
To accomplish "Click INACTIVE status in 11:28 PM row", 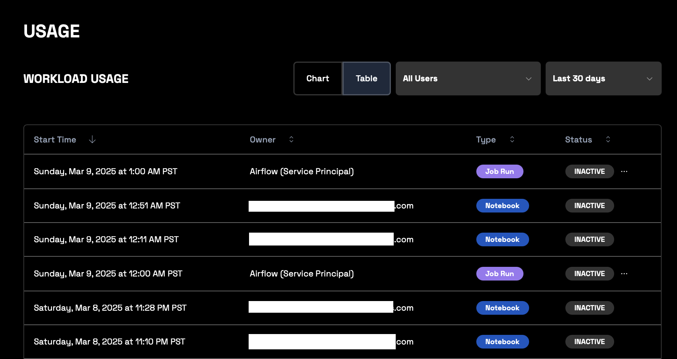I will (x=590, y=308).
